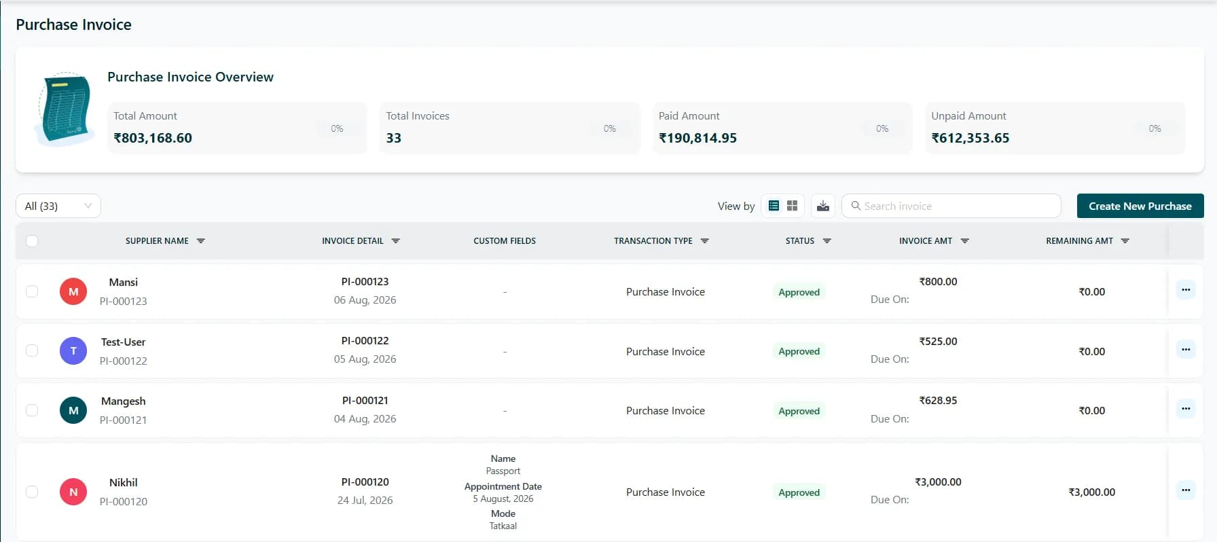Open the filter on Remaining Amt column
Image resolution: width=1217 pixels, height=542 pixels.
(x=1125, y=241)
